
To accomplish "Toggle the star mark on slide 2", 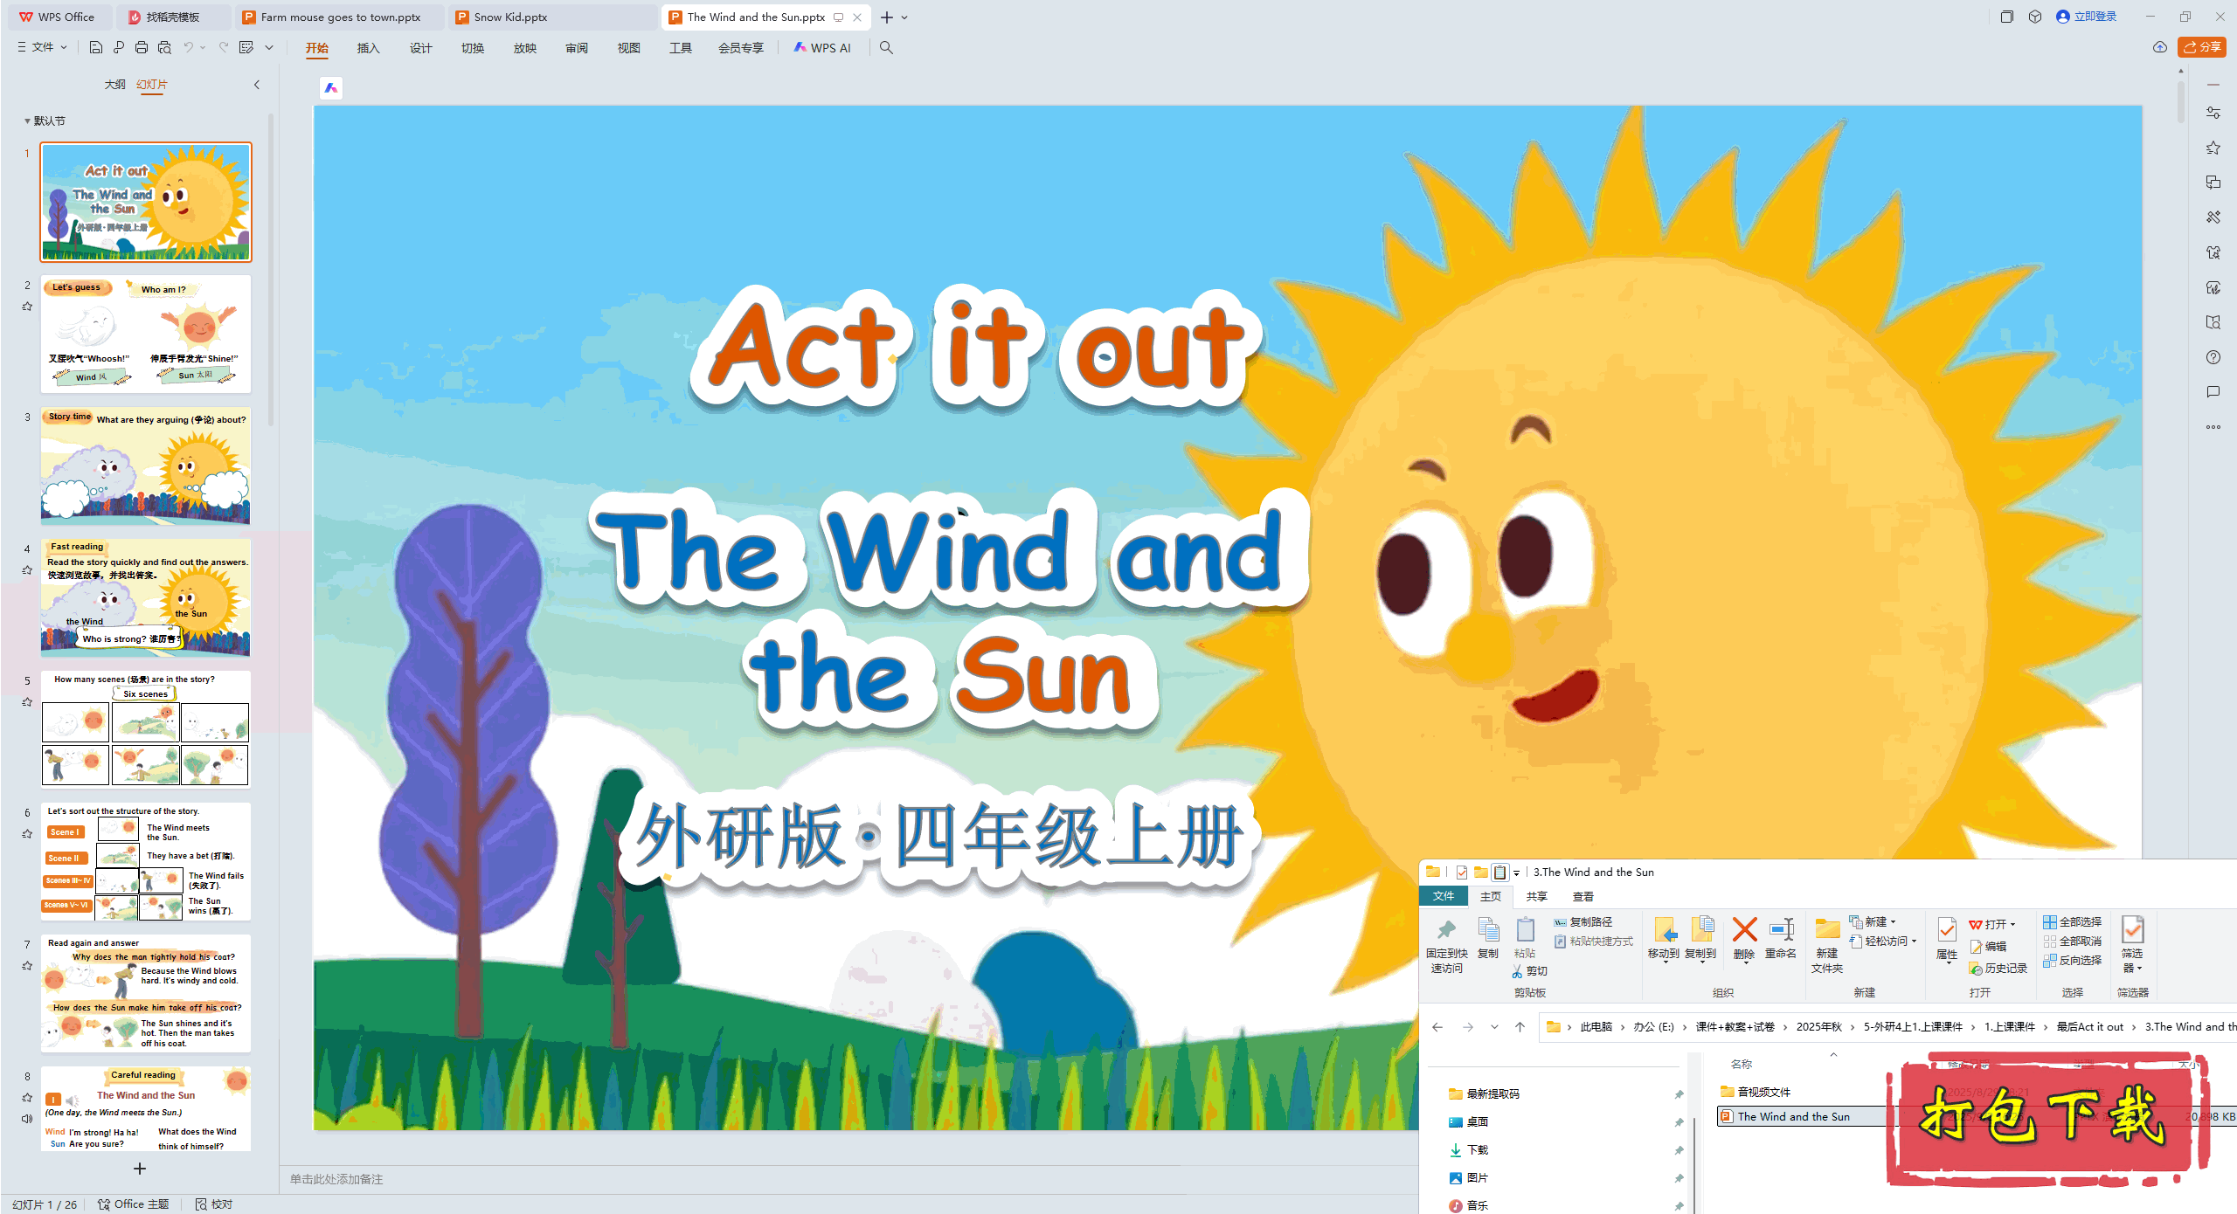I will click(x=27, y=307).
